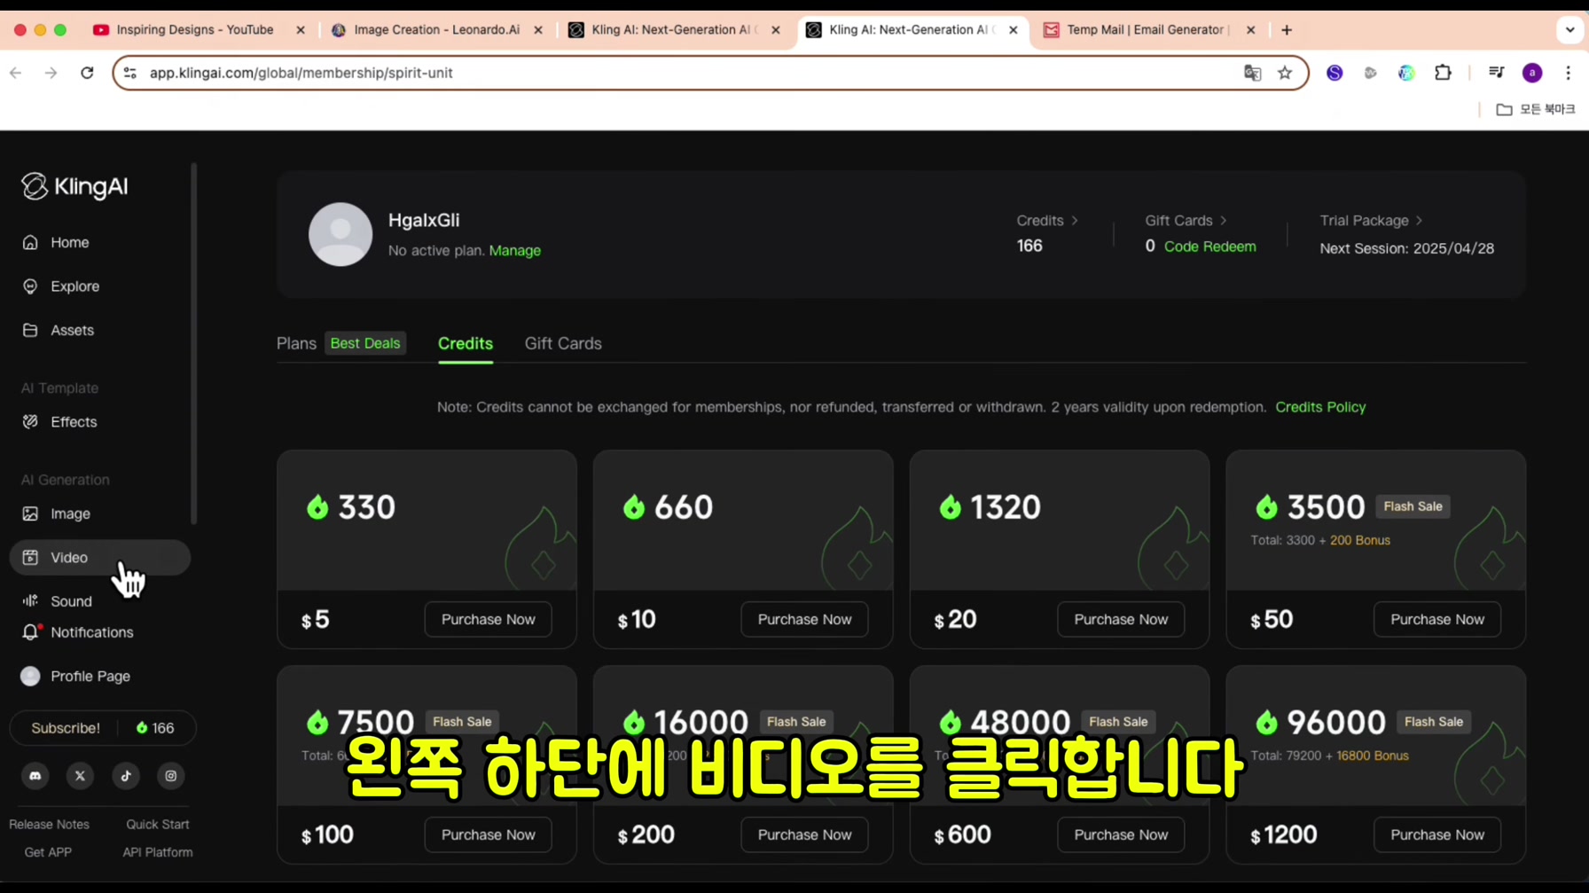
Task: Click the sidebar vertical scrollbar
Action: (193, 343)
